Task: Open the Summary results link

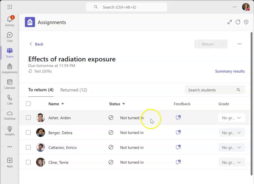Action: (230, 71)
